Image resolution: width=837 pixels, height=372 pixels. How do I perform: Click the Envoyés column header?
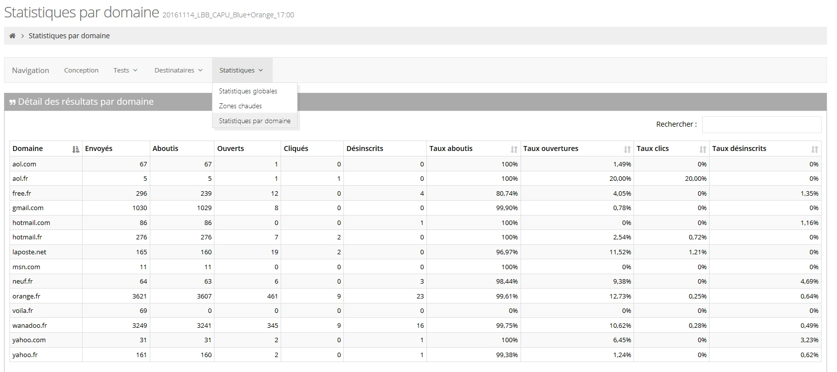coord(99,149)
